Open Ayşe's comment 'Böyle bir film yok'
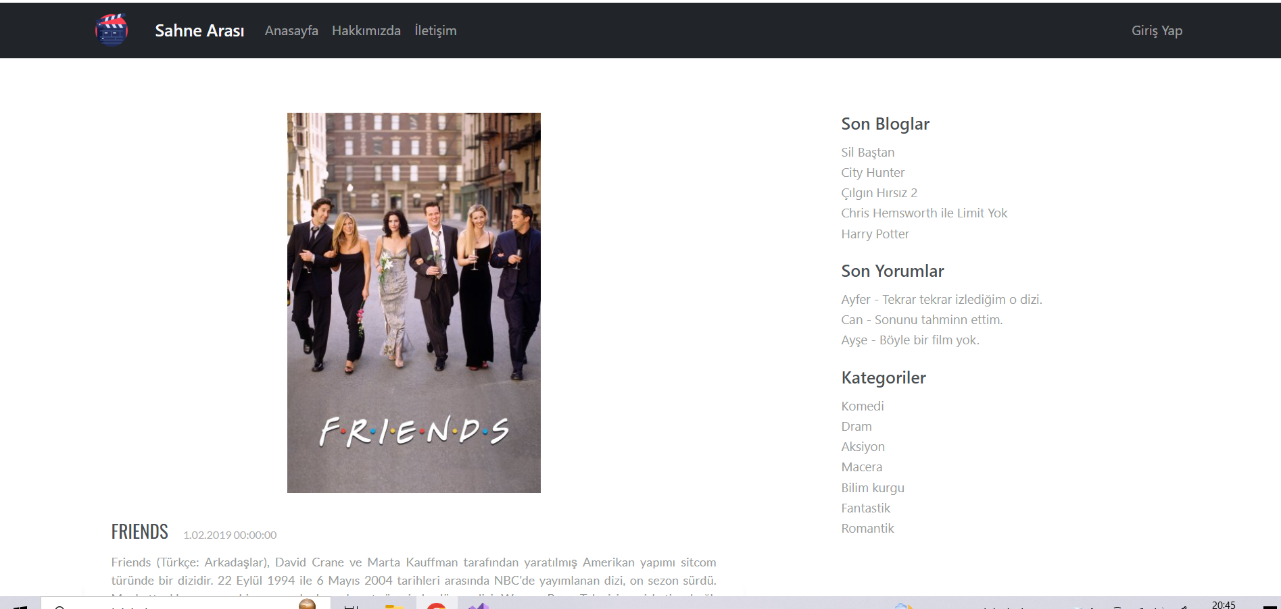The width and height of the screenshot is (1281, 609). (x=910, y=340)
